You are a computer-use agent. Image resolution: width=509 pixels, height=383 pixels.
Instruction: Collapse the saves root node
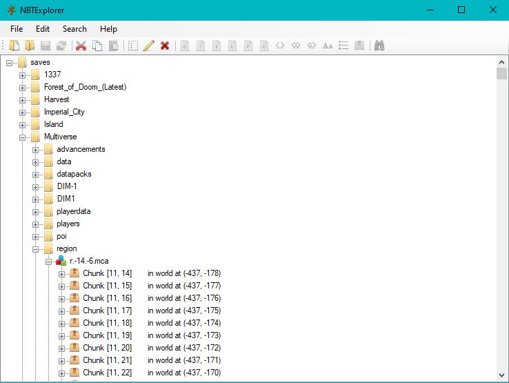point(9,63)
